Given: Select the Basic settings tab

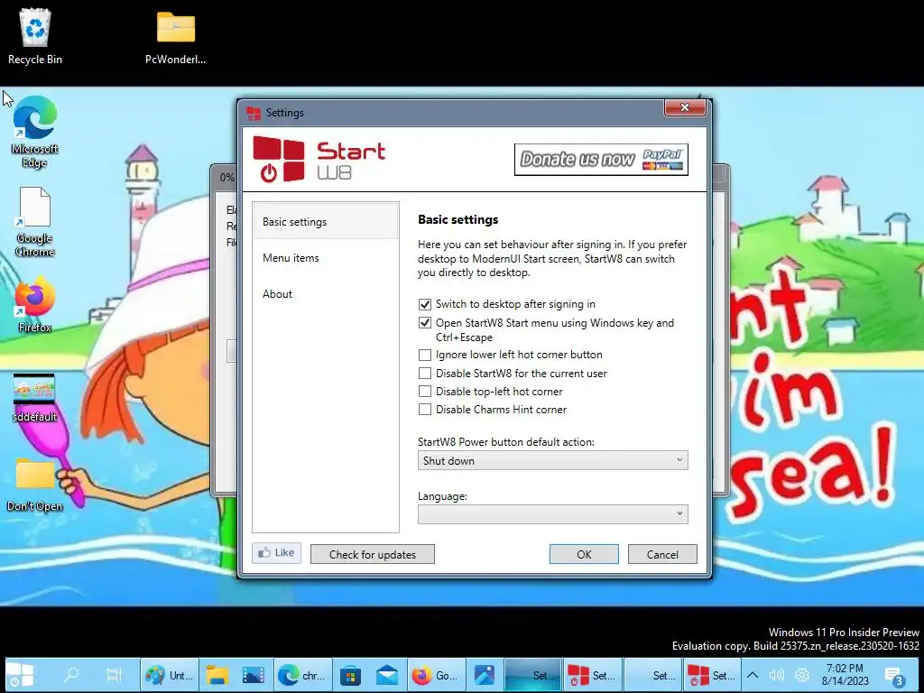Looking at the screenshot, I should (325, 222).
